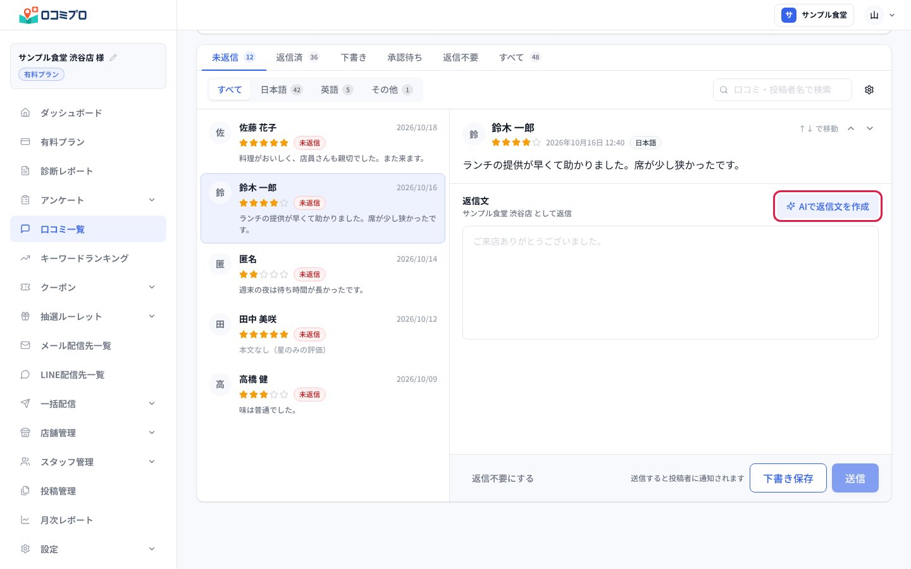Open 佐藤 花子 review
The width and height of the screenshot is (911, 569).
(323, 143)
